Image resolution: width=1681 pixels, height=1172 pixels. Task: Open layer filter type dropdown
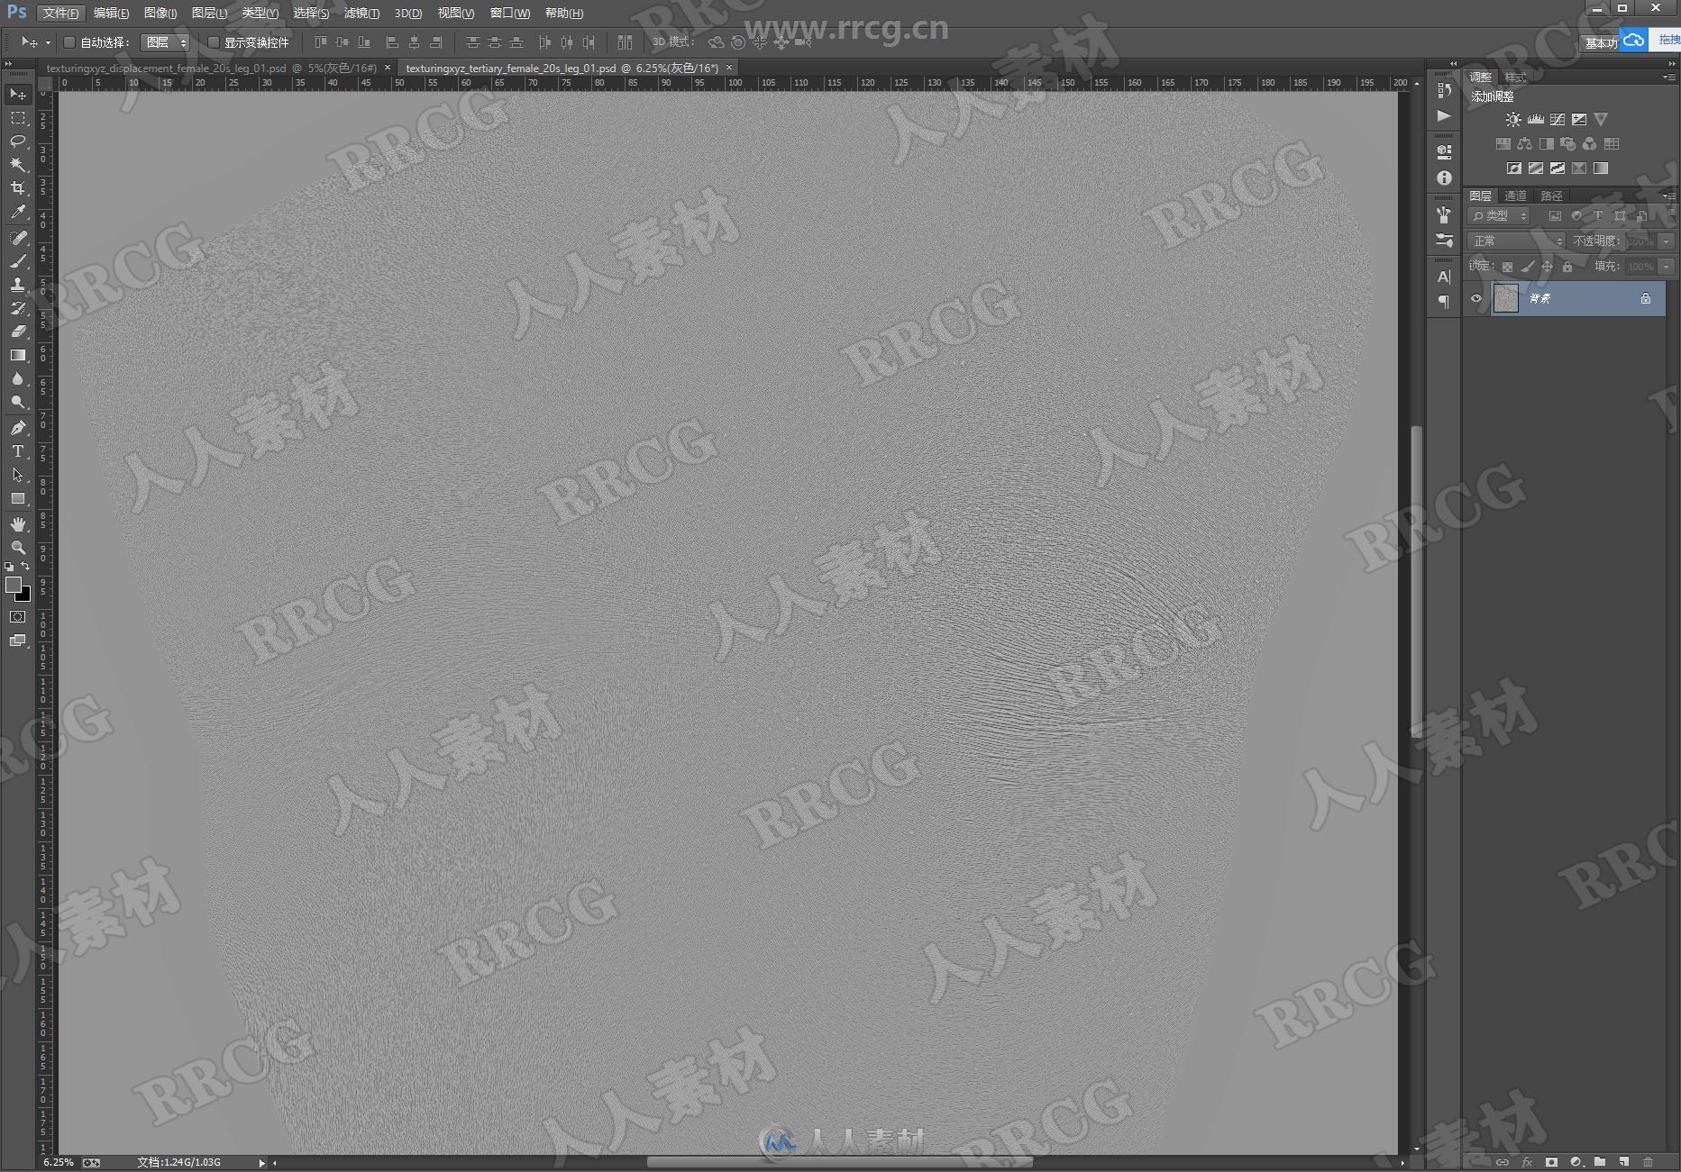tap(1499, 216)
